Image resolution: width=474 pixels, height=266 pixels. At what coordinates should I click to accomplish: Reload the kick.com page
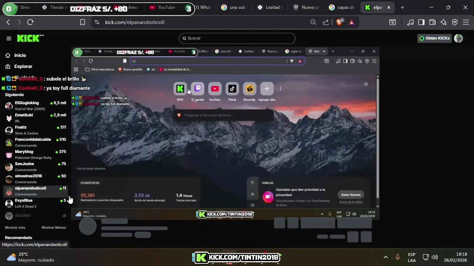click(30, 22)
